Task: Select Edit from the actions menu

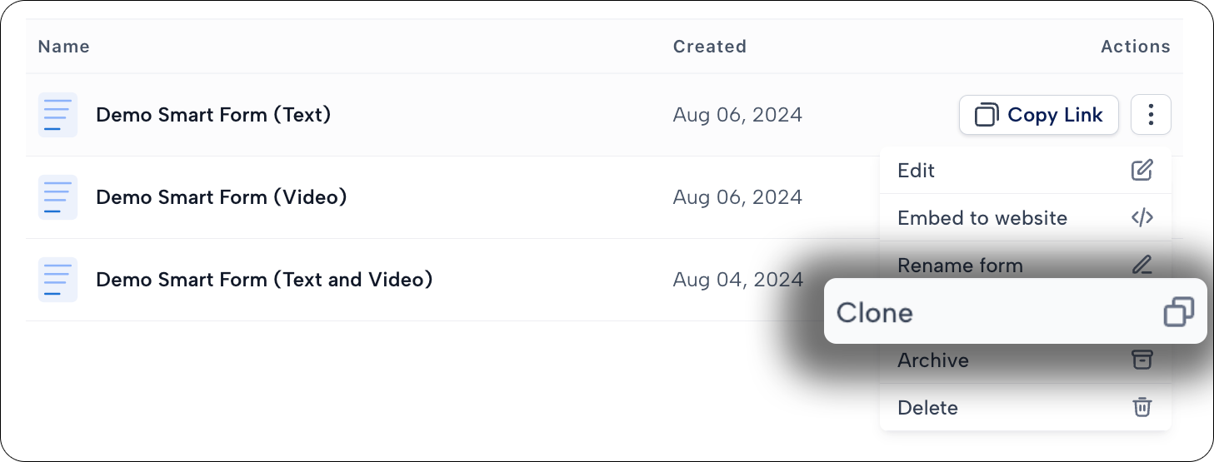Action: (1026, 171)
